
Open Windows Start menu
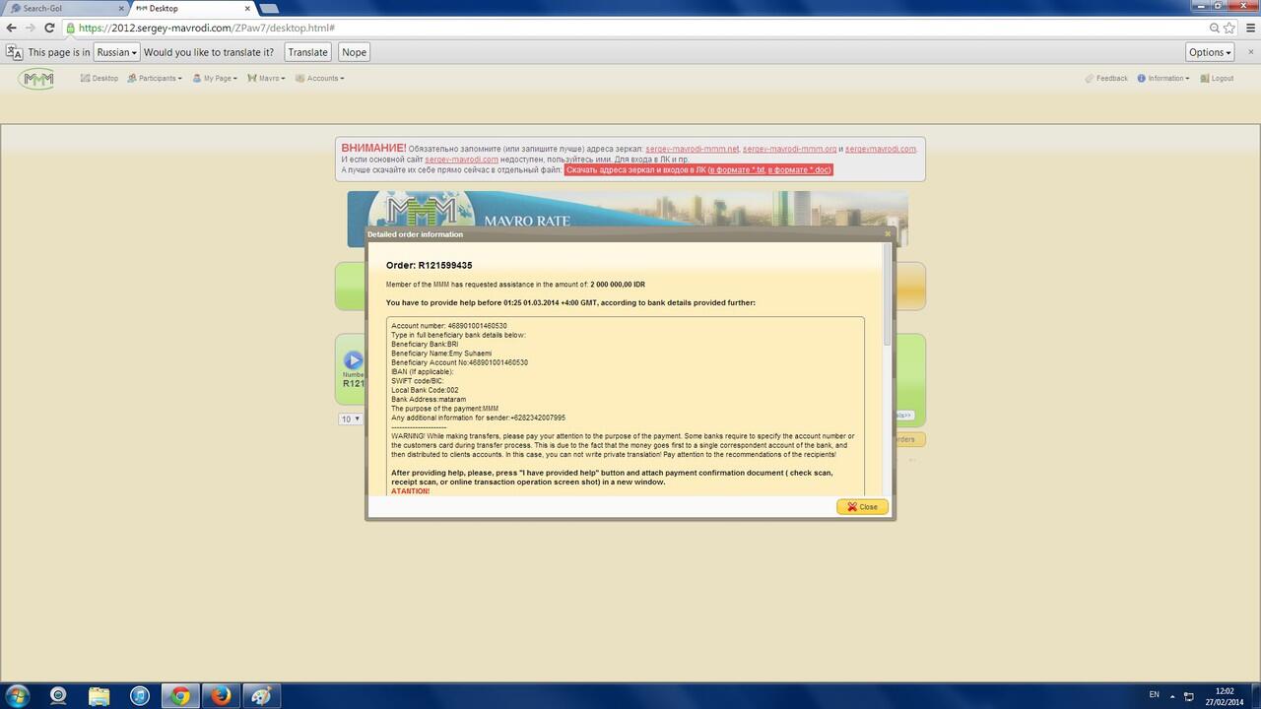tap(17, 695)
